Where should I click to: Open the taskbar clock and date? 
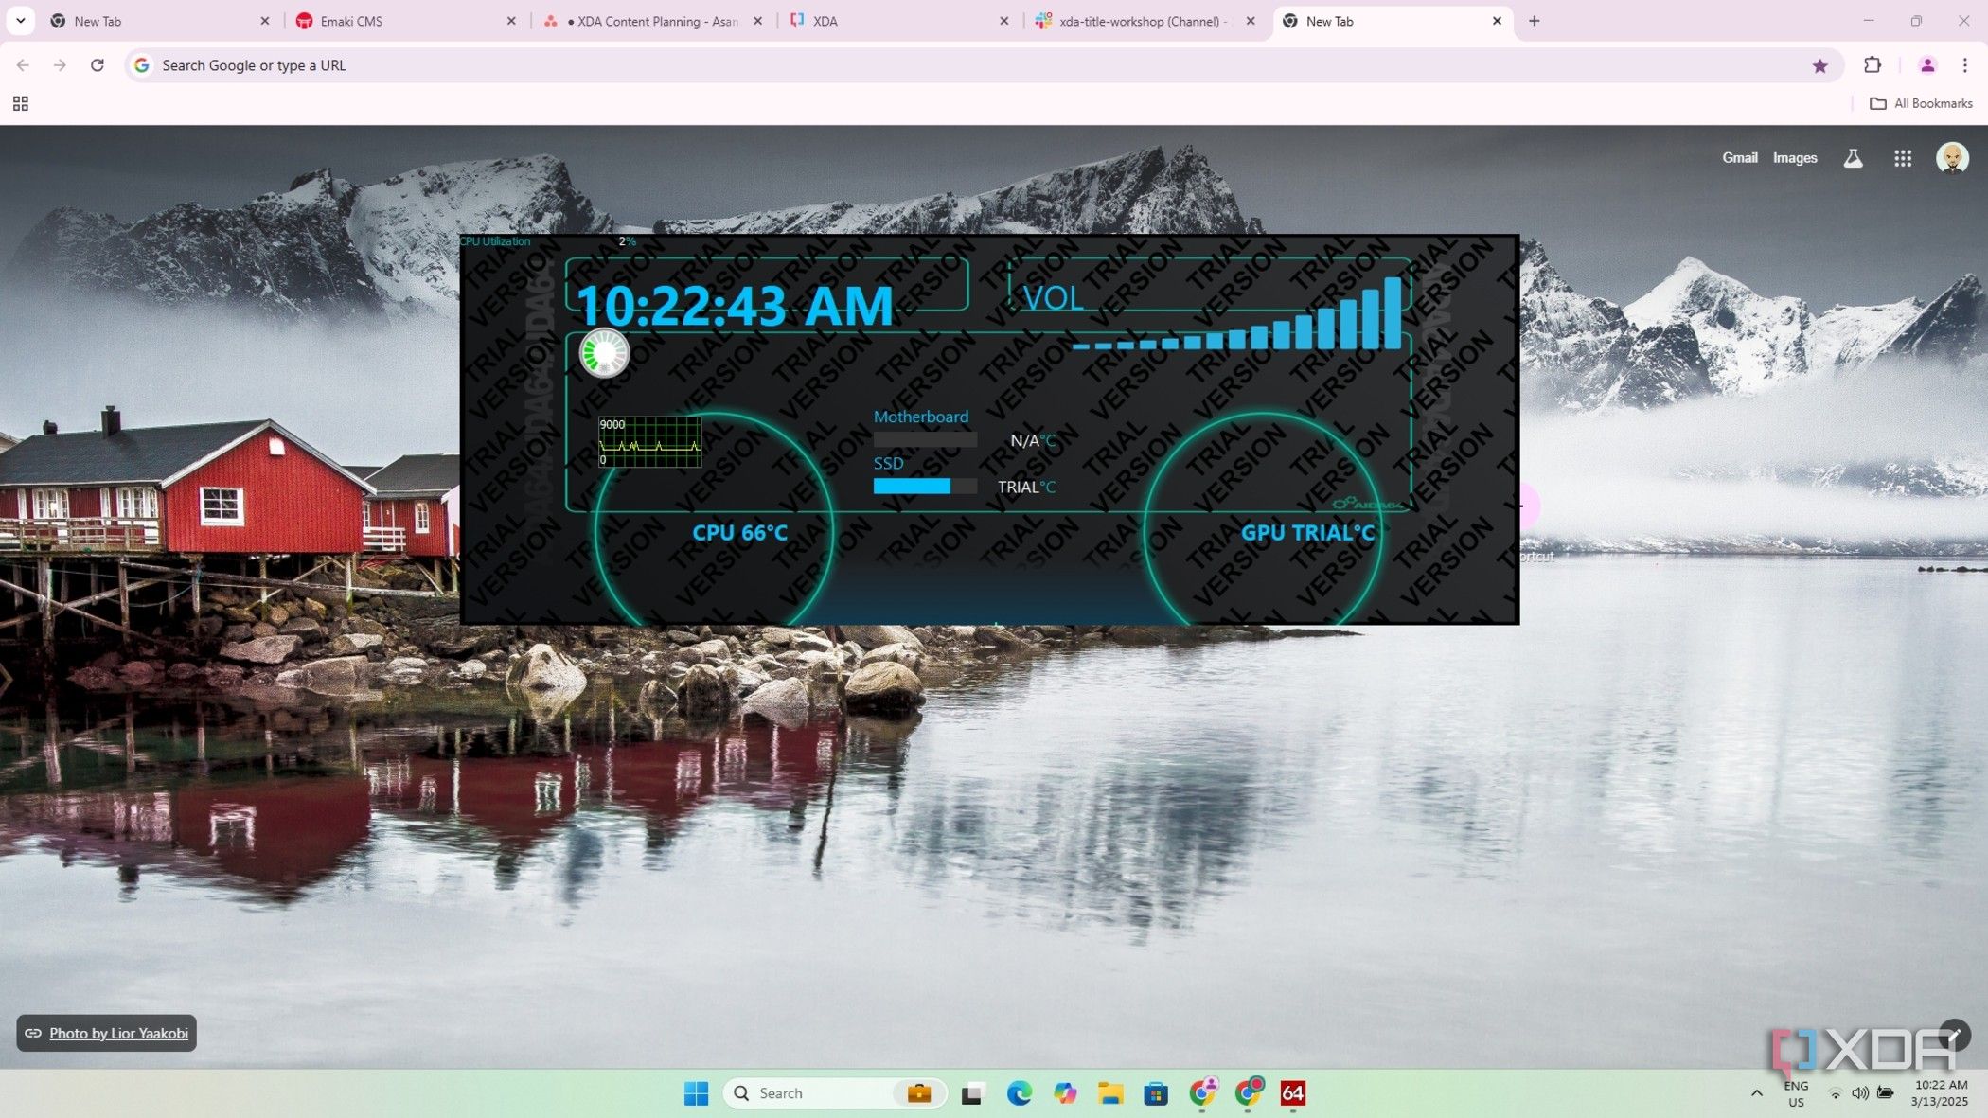1939,1093
